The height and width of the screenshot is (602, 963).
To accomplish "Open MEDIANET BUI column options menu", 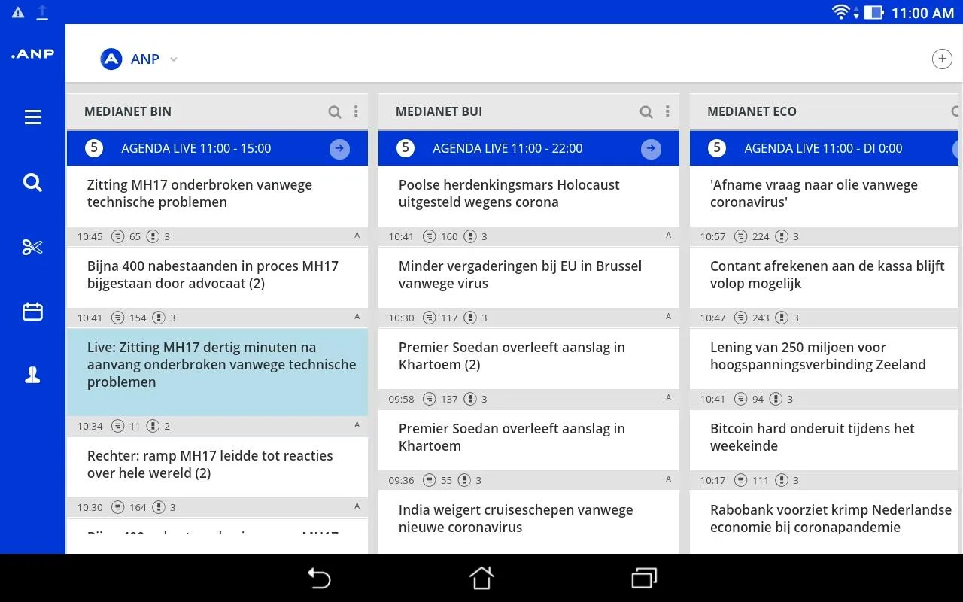I will [x=667, y=111].
